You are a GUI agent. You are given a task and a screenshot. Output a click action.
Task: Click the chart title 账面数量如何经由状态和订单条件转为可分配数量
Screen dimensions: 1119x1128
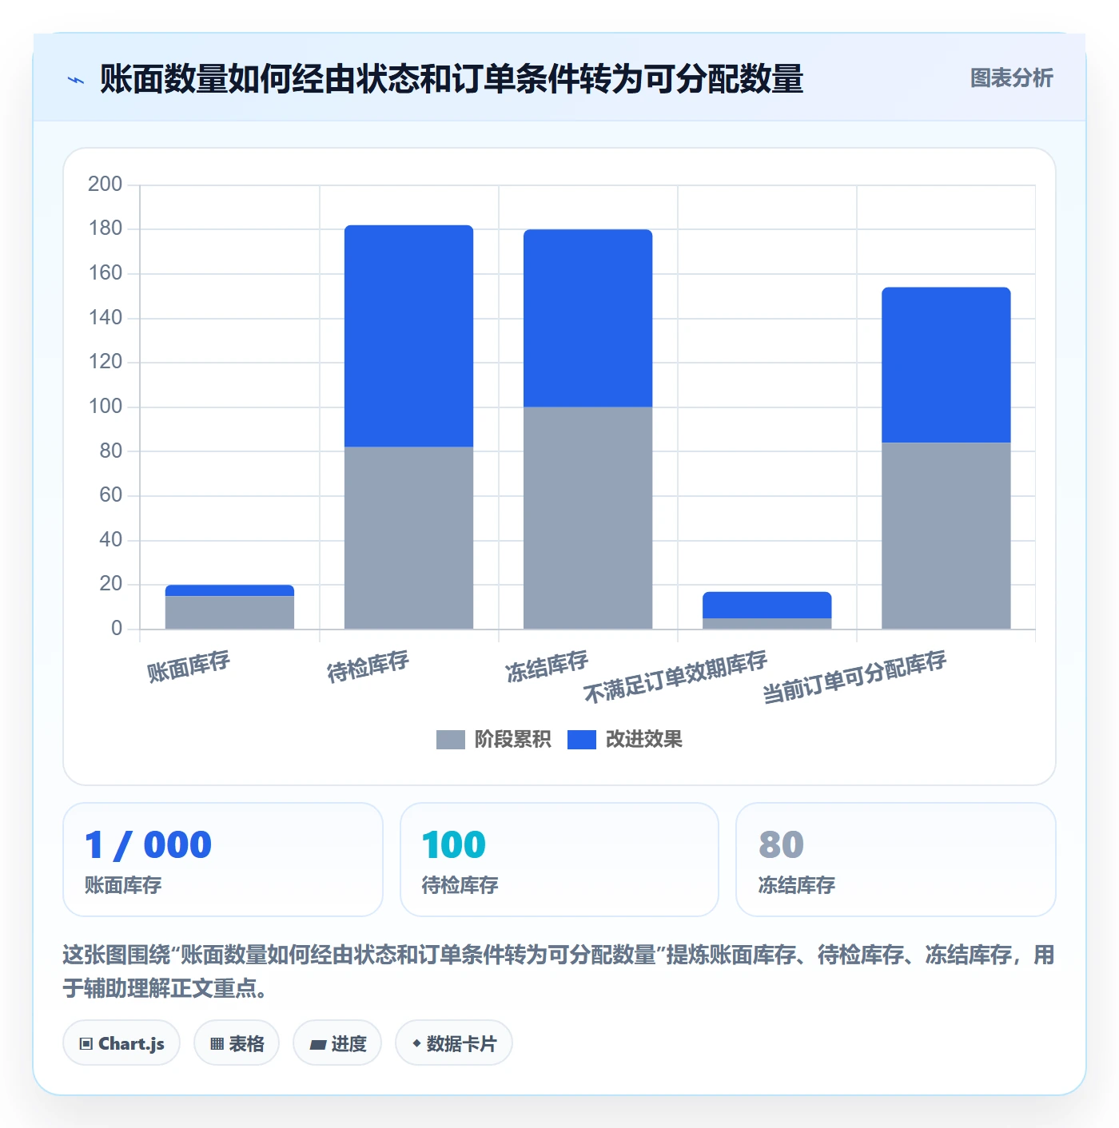pos(452,79)
